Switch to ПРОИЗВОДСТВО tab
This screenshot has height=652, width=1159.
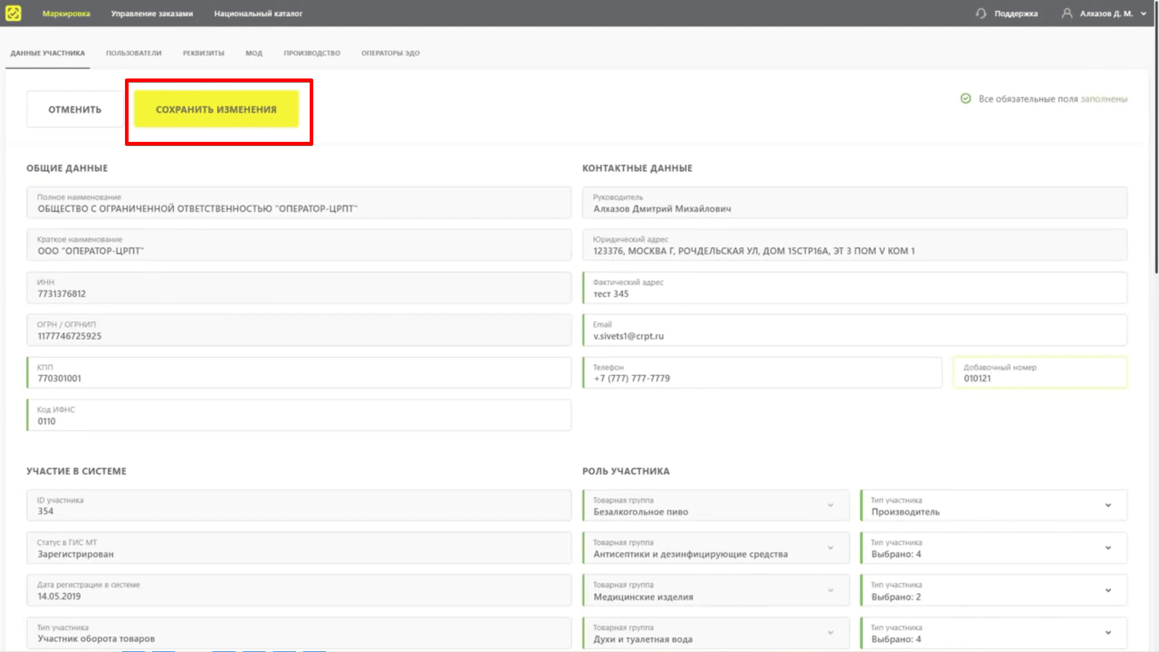tap(312, 53)
